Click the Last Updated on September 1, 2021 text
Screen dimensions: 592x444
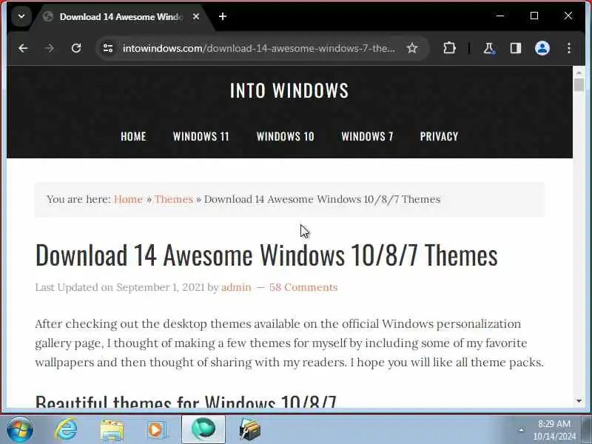tap(120, 287)
